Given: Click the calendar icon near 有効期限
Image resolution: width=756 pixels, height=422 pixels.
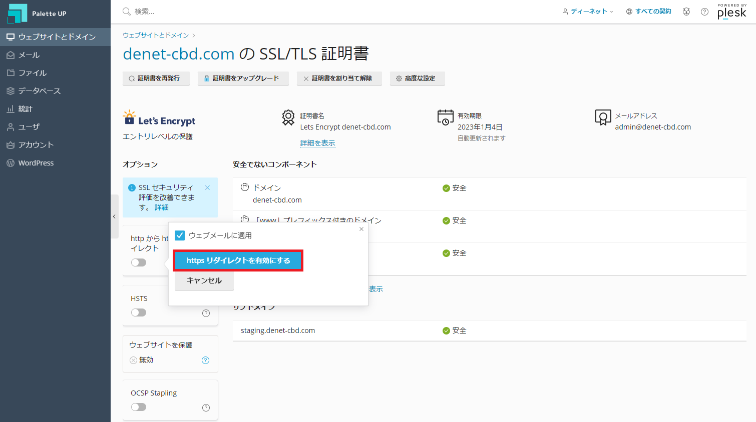Looking at the screenshot, I should pyautogui.click(x=446, y=117).
